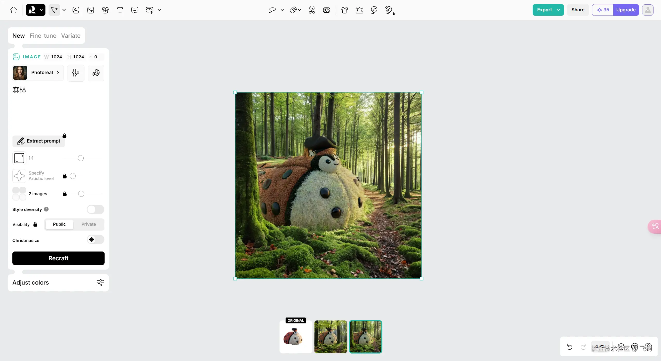This screenshot has height=361, width=661.
Task: Select the lasso tool icon
Action: [272, 10]
